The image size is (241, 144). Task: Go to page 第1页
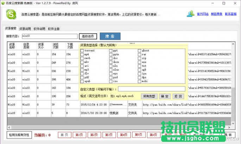click(79, 135)
